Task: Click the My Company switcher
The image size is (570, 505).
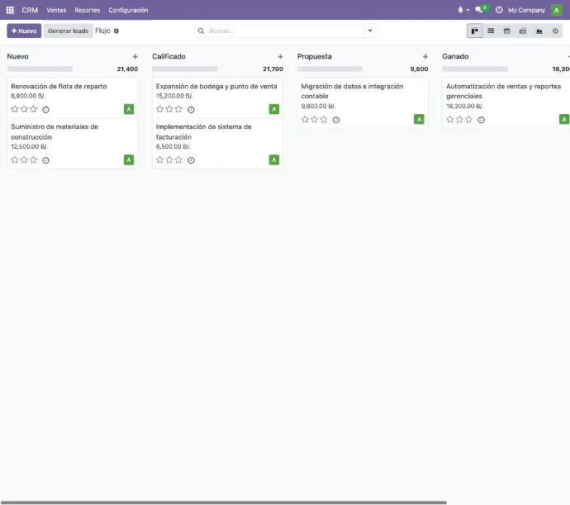Action: click(526, 10)
